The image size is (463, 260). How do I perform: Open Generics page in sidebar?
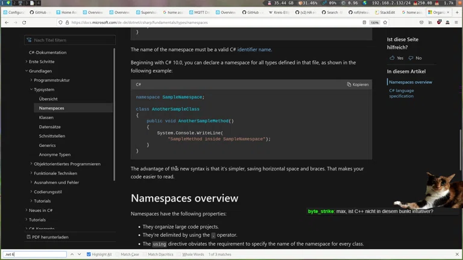click(x=47, y=145)
